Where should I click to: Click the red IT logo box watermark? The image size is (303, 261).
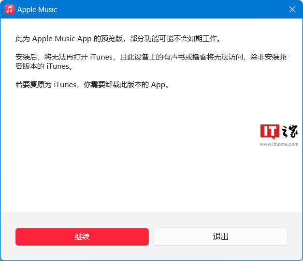point(270,131)
